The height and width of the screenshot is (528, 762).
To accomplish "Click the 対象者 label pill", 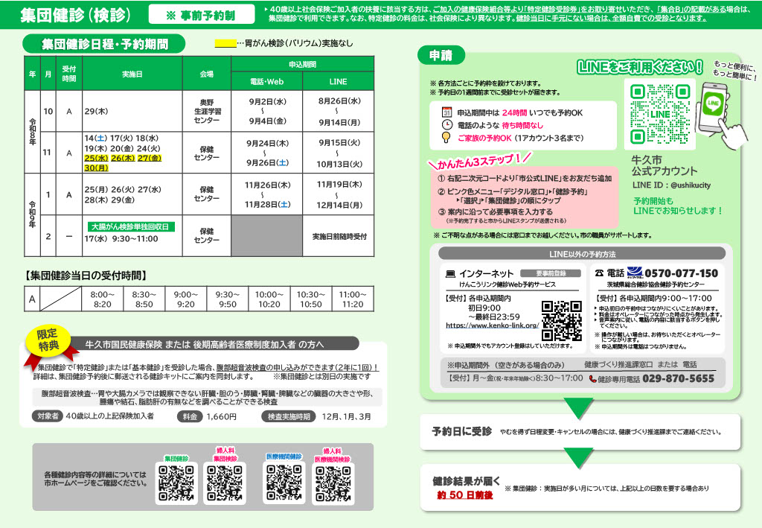I will [48, 416].
